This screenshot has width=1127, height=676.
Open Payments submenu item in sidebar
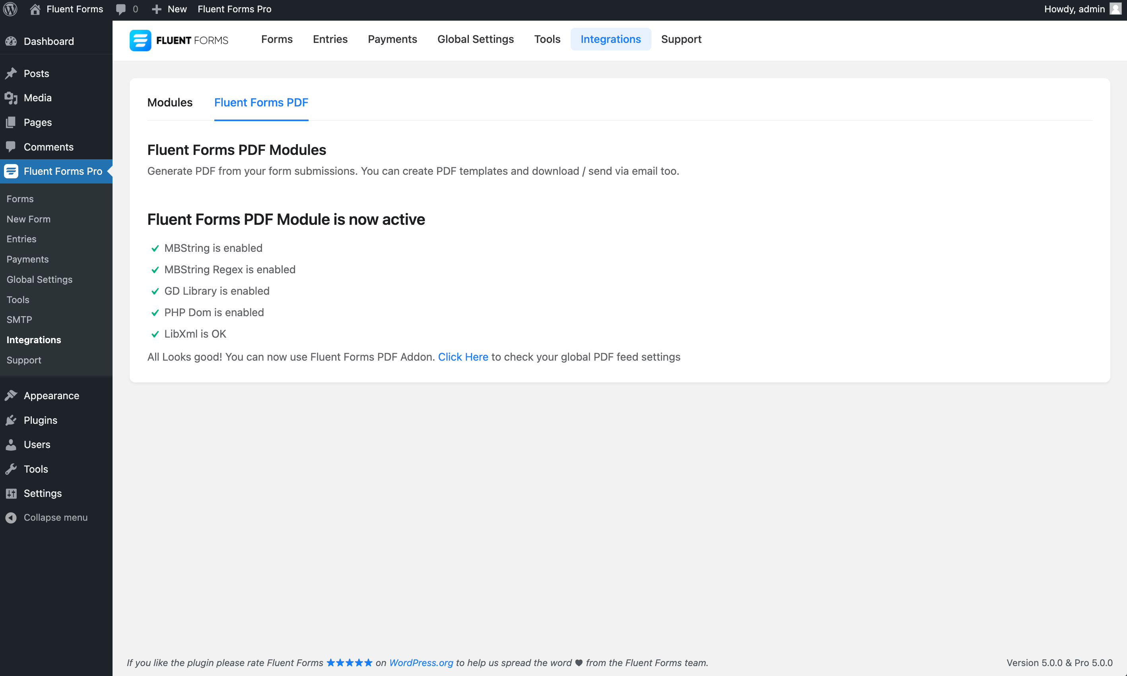coord(27,259)
